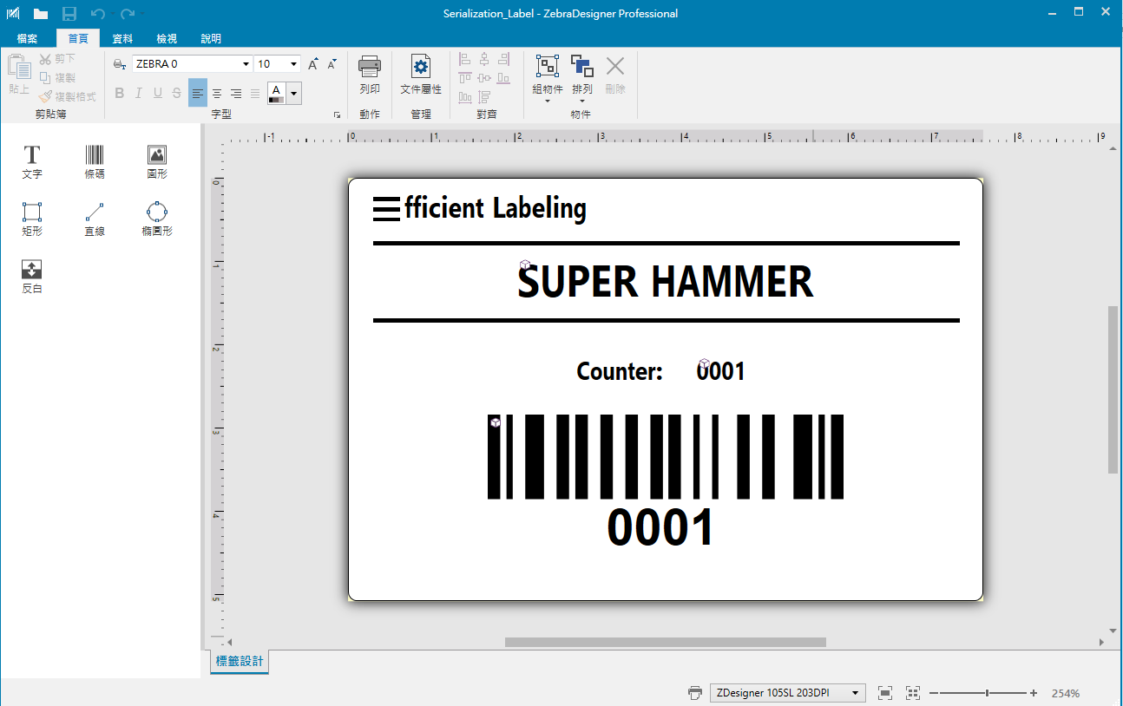
Task: Click the 剪下 (Cut) scissors
Action: (x=57, y=59)
